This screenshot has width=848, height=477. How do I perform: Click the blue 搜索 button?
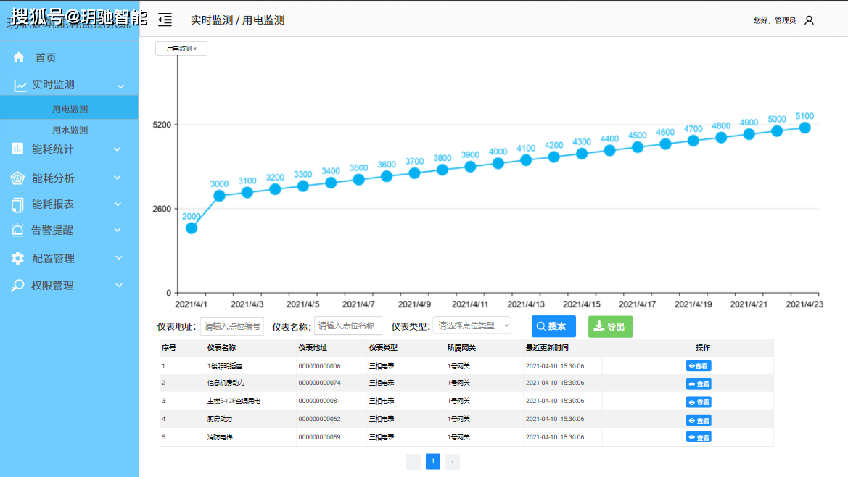(x=553, y=326)
